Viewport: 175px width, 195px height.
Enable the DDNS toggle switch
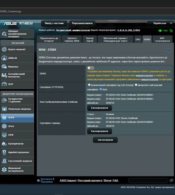(x=91, y=68)
